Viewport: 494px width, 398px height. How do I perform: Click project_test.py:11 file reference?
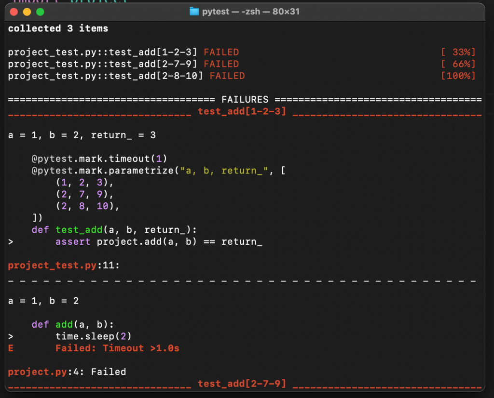pos(64,265)
